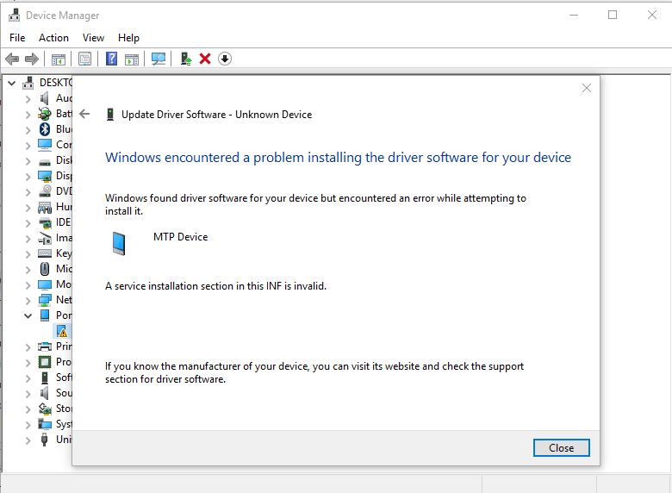Click the DVD drives category icon
The height and width of the screenshot is (493, 672).
pyautogui.click(x=45, y=190)
